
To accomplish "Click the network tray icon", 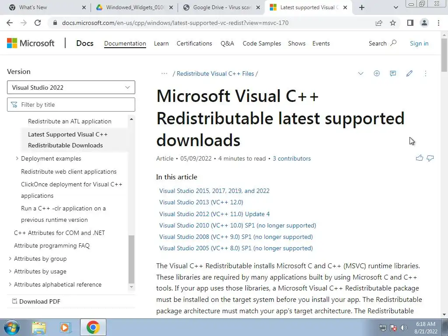I will [x=382, y=328].
